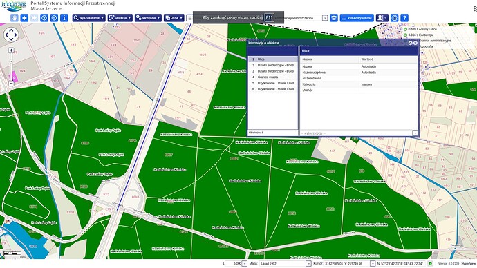Click the 'Obiektów: 6' count label
This screenshot has height=268, width=477.
(256, 133)
